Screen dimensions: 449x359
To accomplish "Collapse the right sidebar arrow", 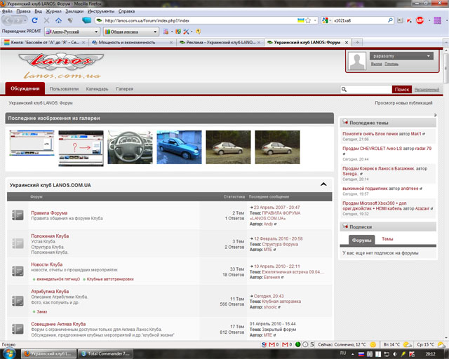I will (x=435, y=115).
